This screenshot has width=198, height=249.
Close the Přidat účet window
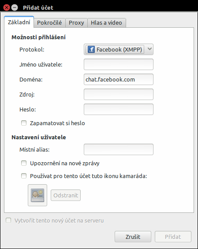tap(7, 7)
